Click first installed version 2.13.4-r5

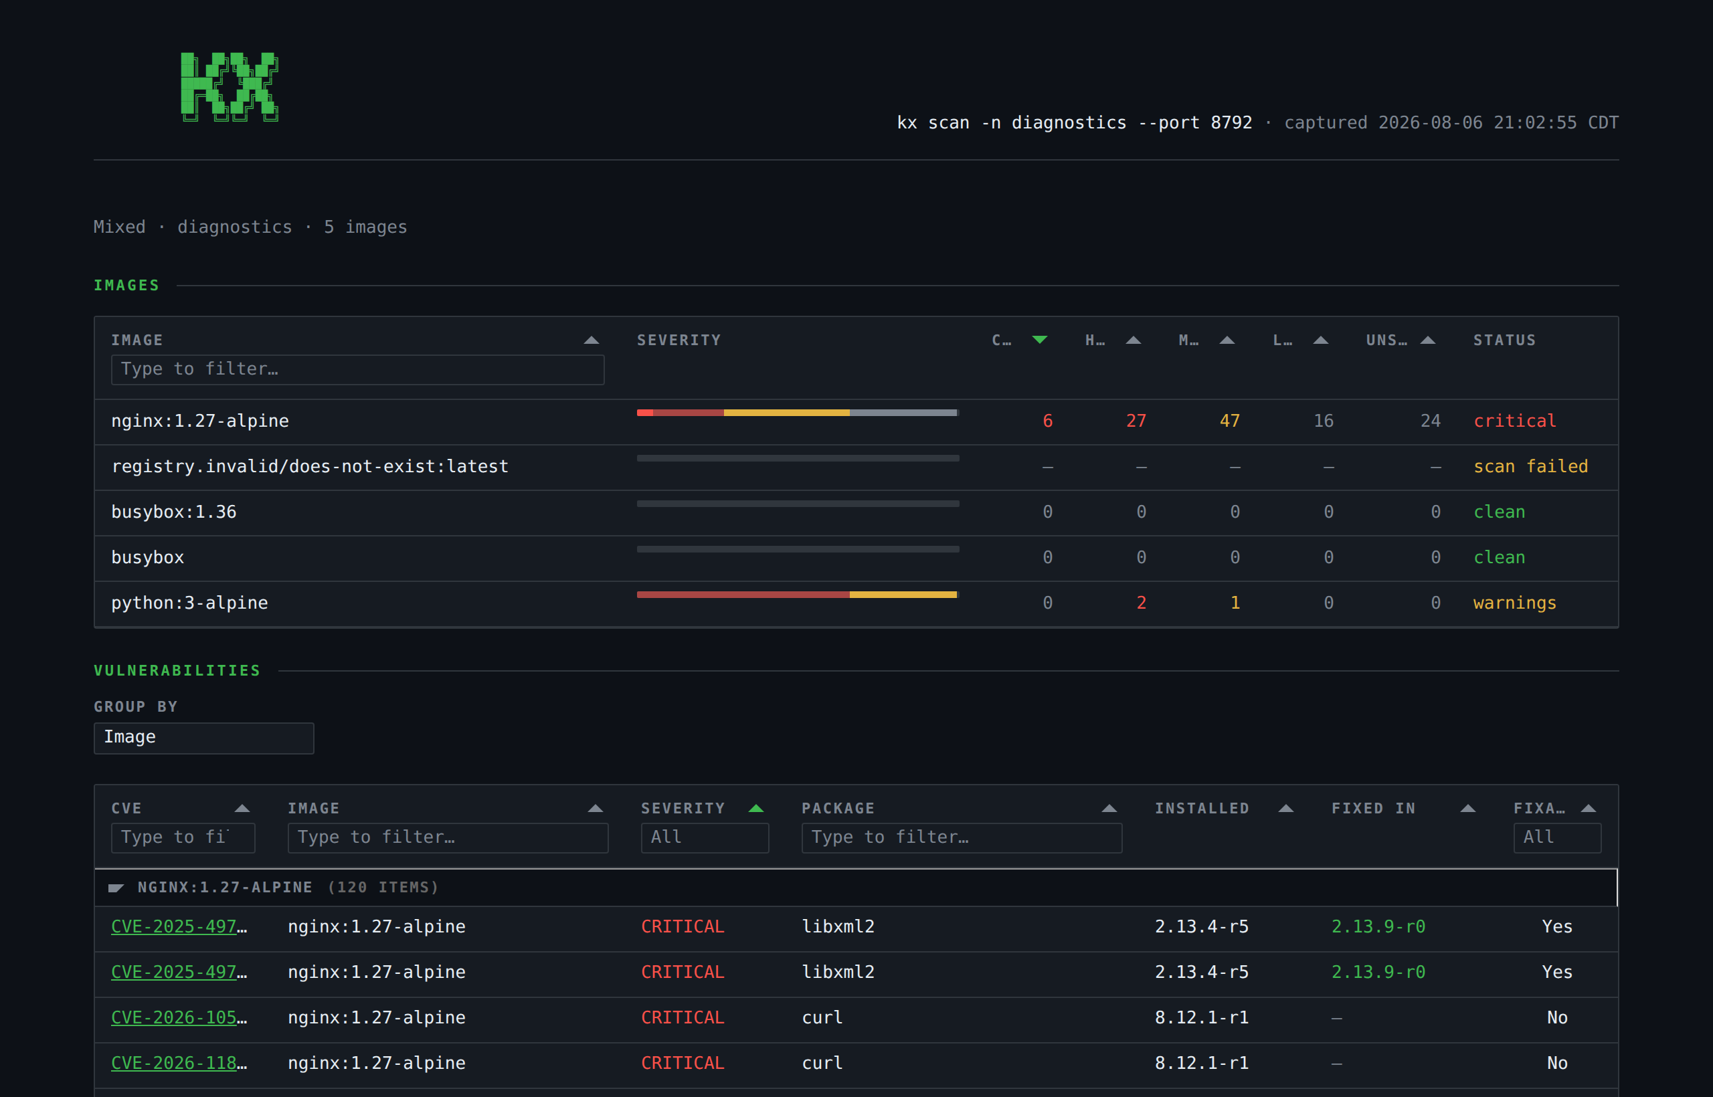pos(1201,926)
